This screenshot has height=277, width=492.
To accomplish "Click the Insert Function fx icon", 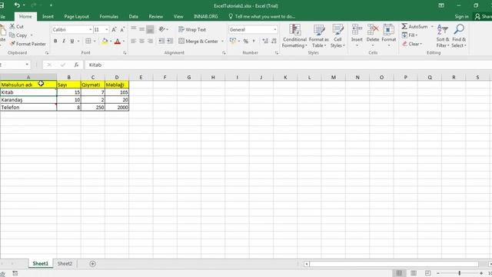I will coord(76,65).
